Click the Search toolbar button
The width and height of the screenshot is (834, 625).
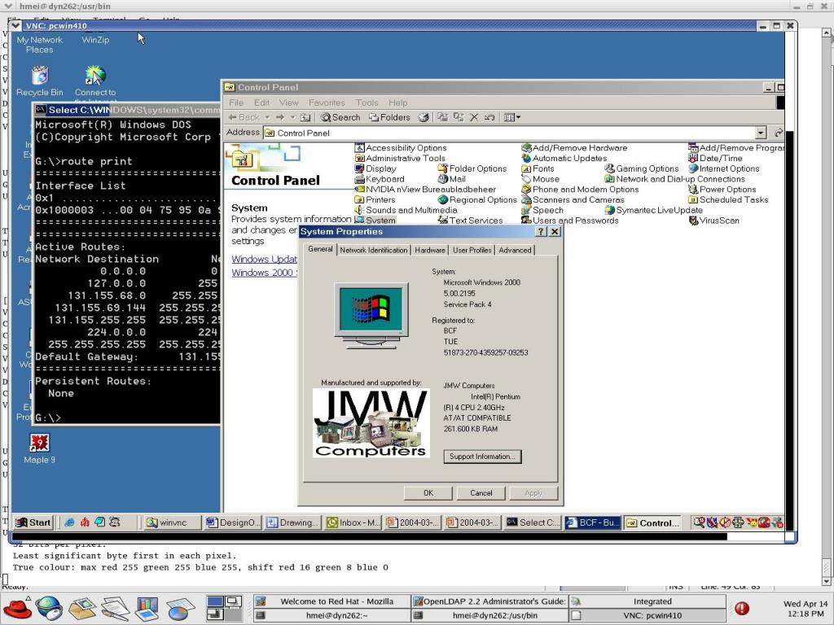point(340,117)
